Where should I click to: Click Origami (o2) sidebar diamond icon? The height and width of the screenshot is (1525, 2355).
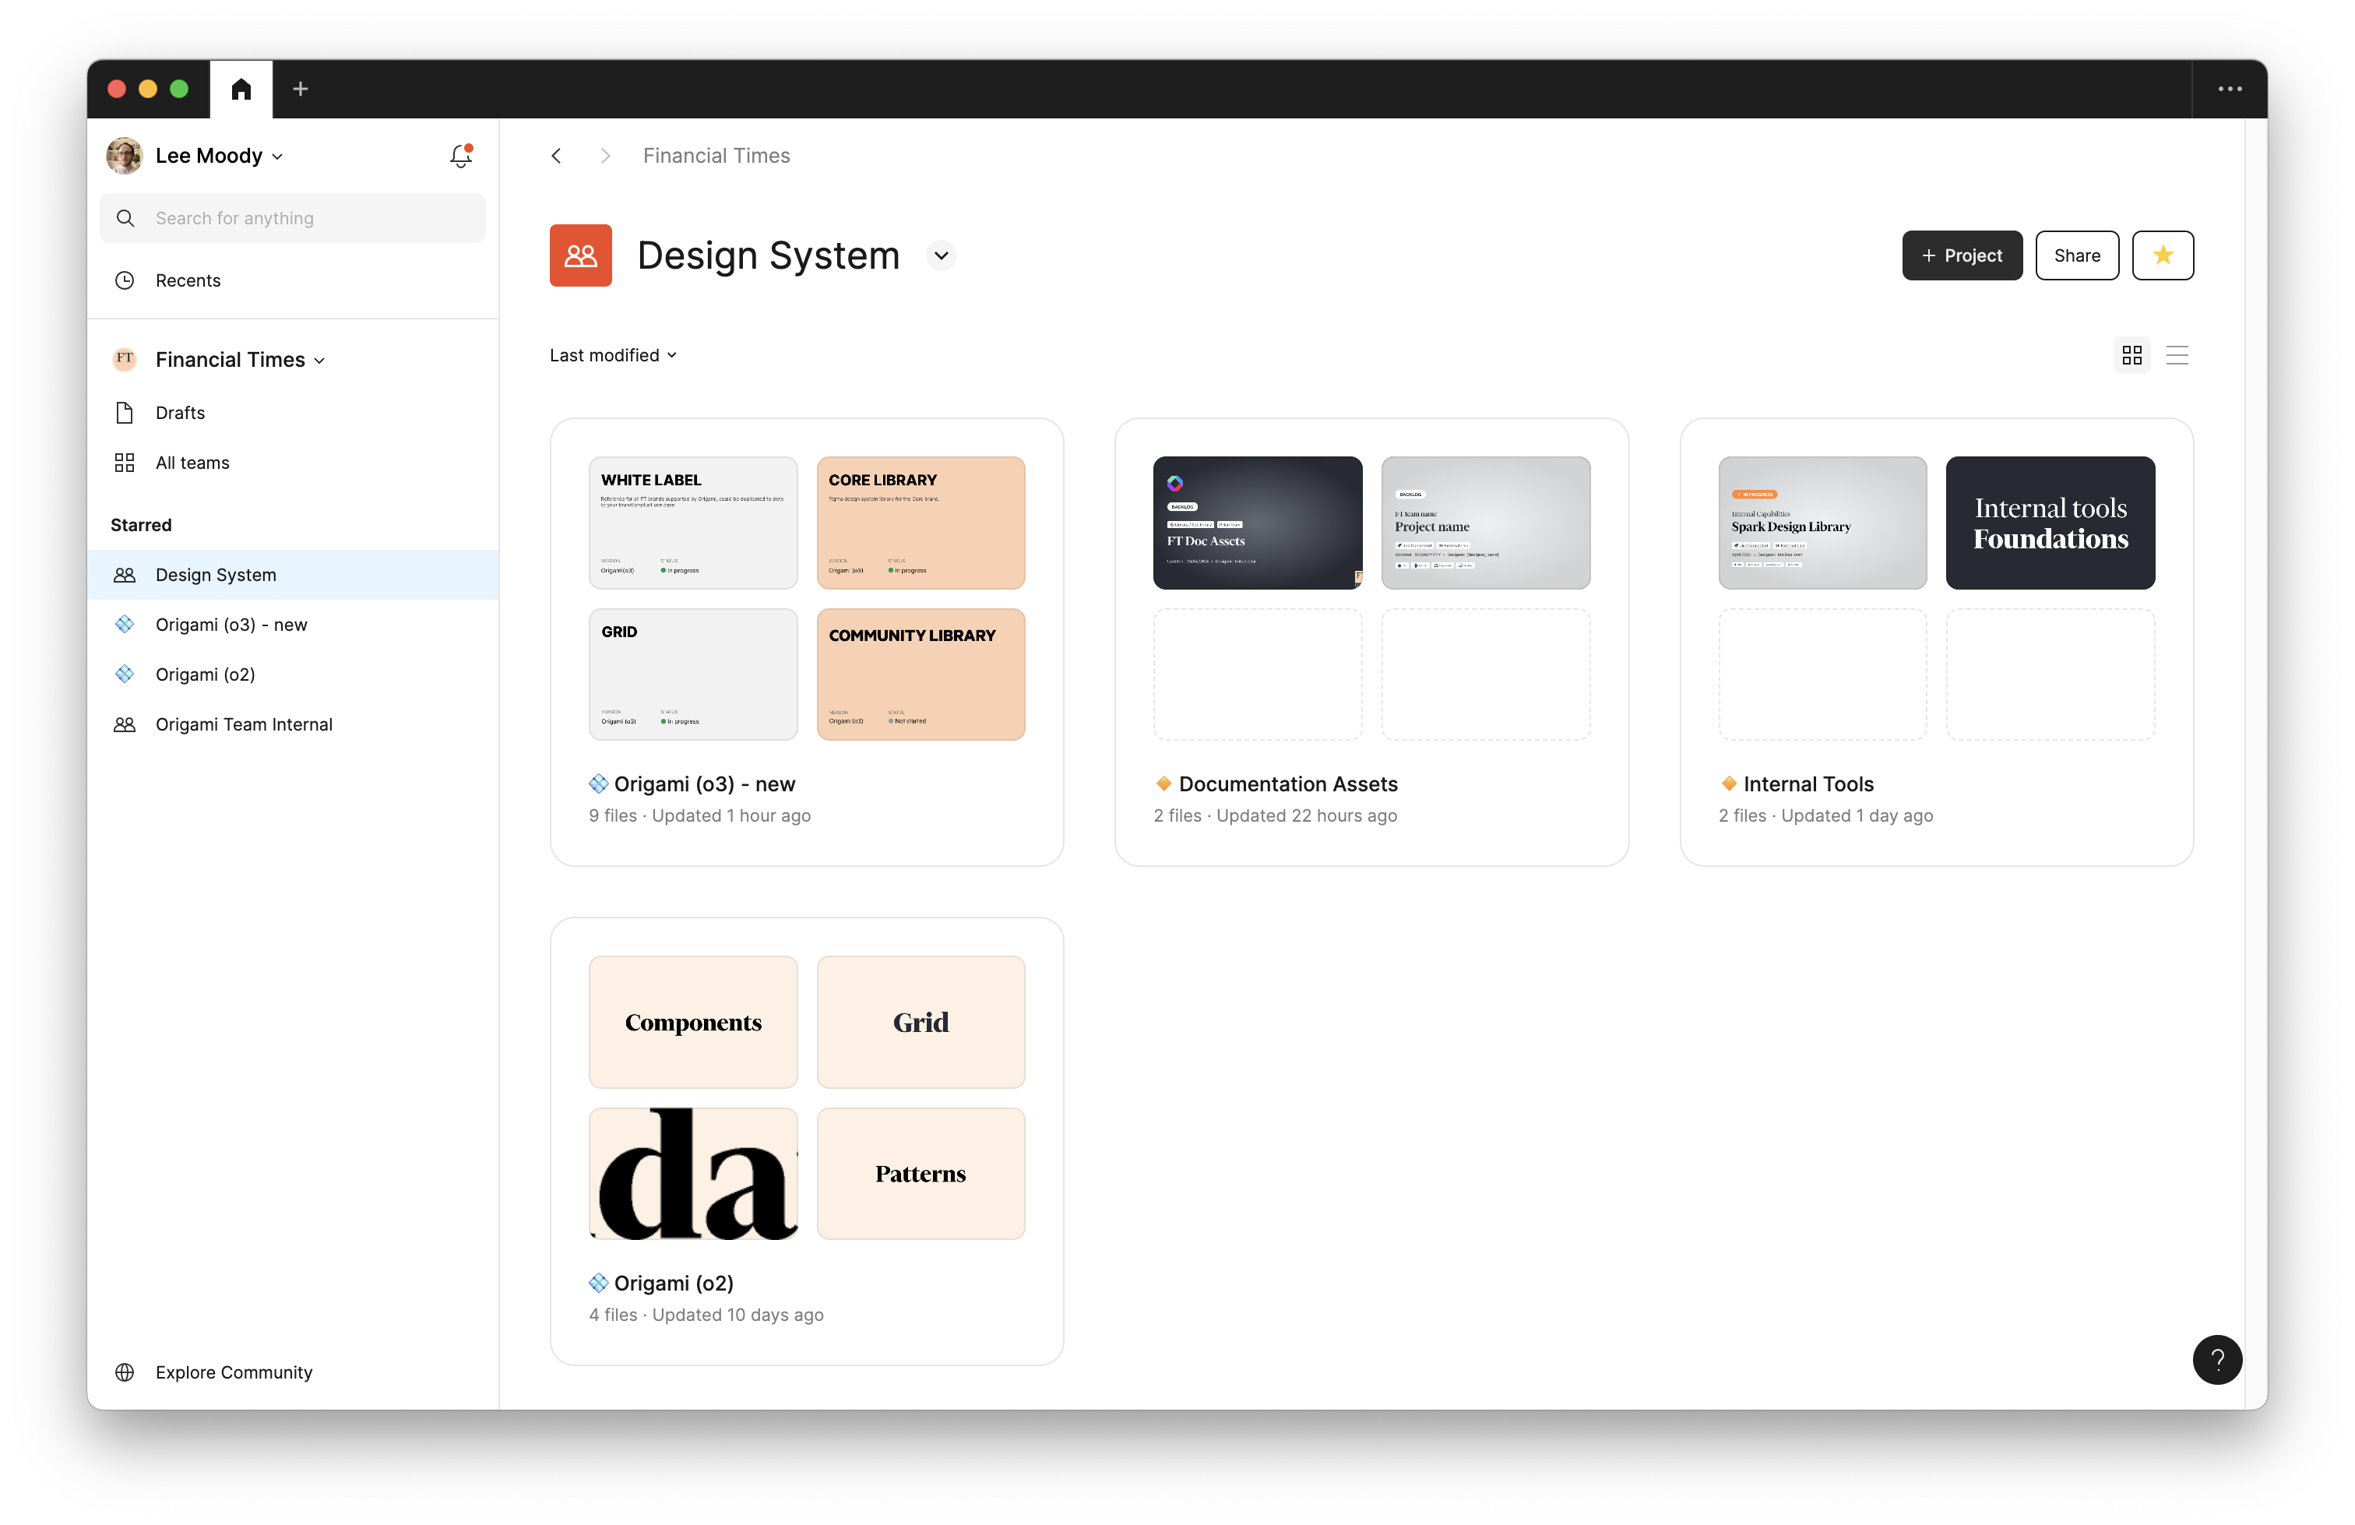[125, 674]
